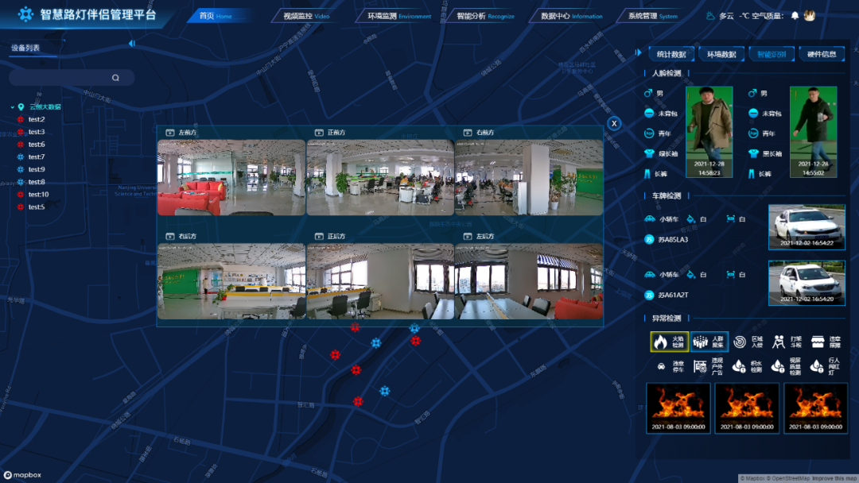Select device test:10 in the device list
The width and height of the screenshot is (859, 483).
point(38,195)
